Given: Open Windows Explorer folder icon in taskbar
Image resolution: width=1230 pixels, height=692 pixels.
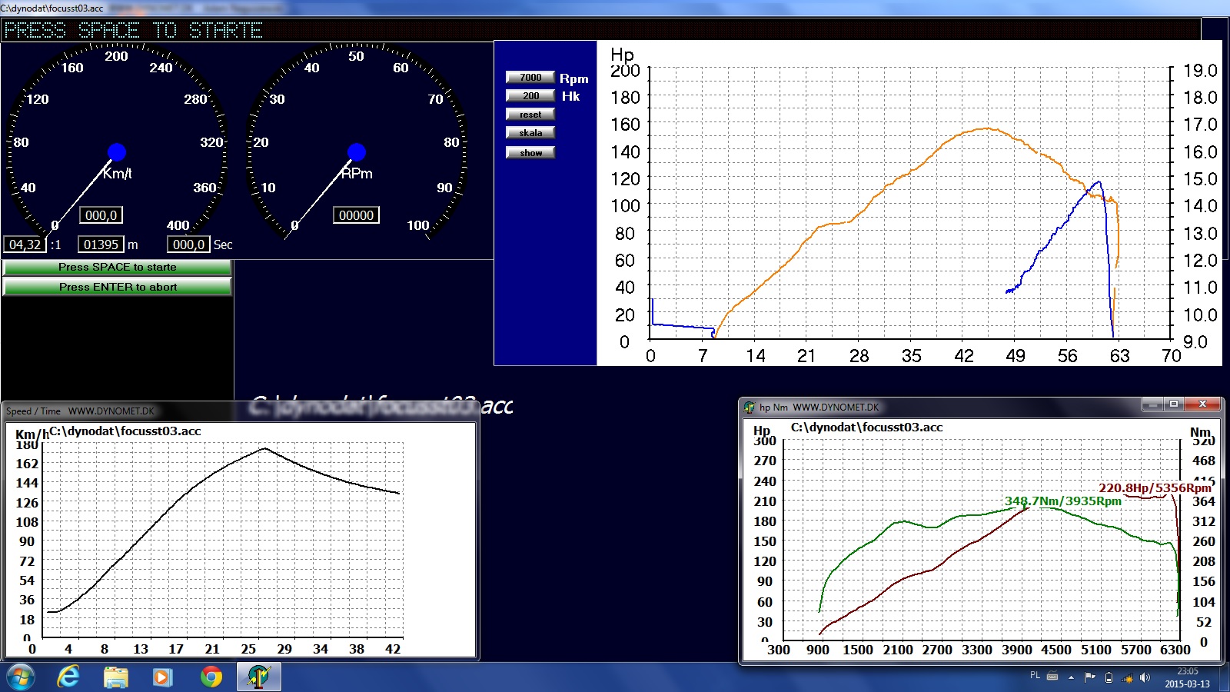Looking at the screenshot, I should point(116,677).
